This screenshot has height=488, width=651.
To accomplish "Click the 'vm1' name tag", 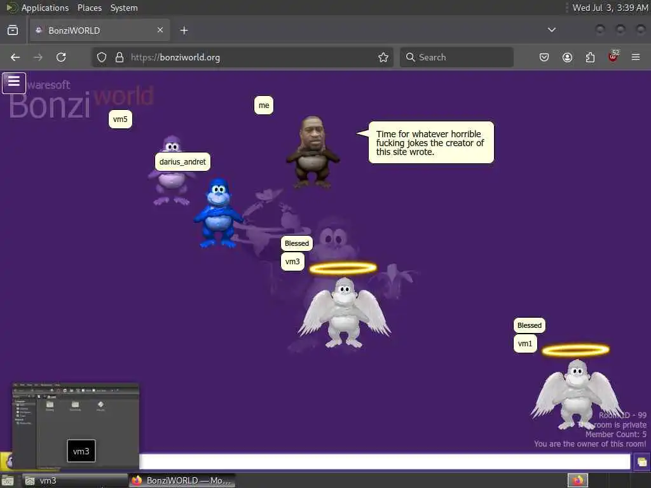I will (x=525, y=344).
